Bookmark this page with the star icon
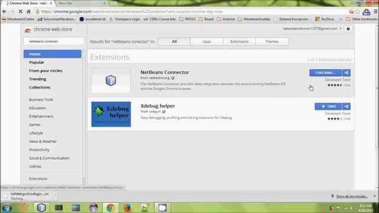This screenshot has height=213, width=379. [358, 11]
